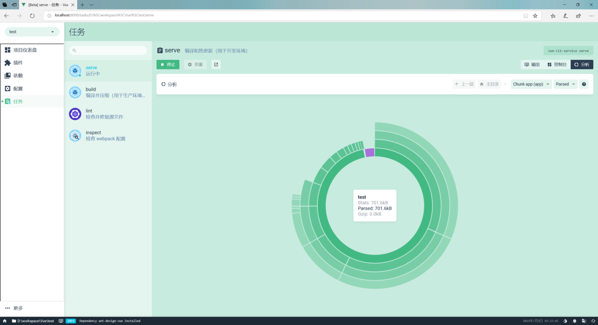Click the browser forward arrow
This screenshot has height=325, width=598.
pos(19,15)
